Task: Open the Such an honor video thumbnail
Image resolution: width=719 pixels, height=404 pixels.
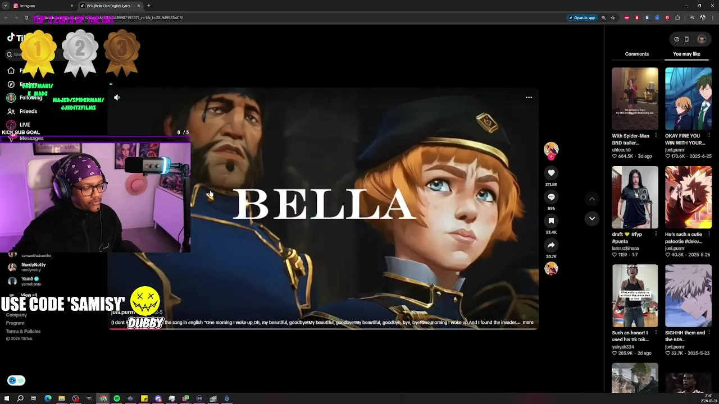Action: 635,296
